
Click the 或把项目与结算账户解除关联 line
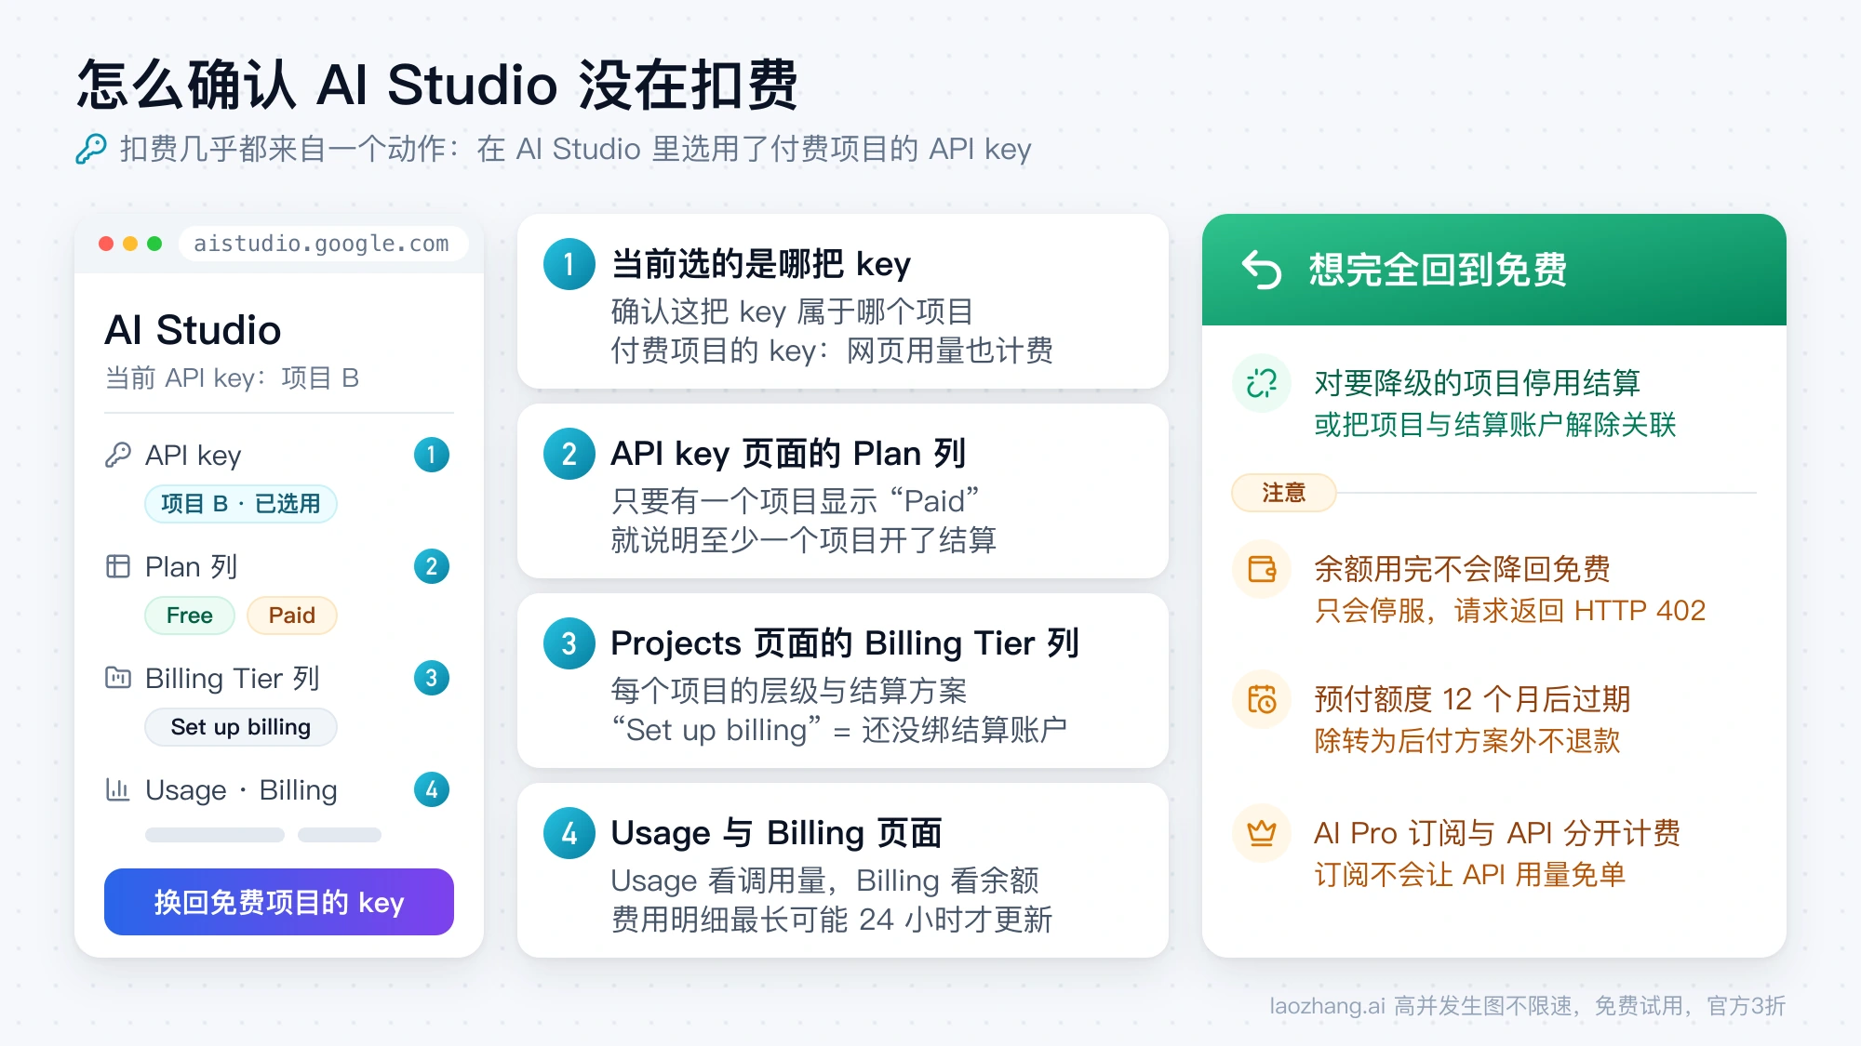(x=1495, y=425)
